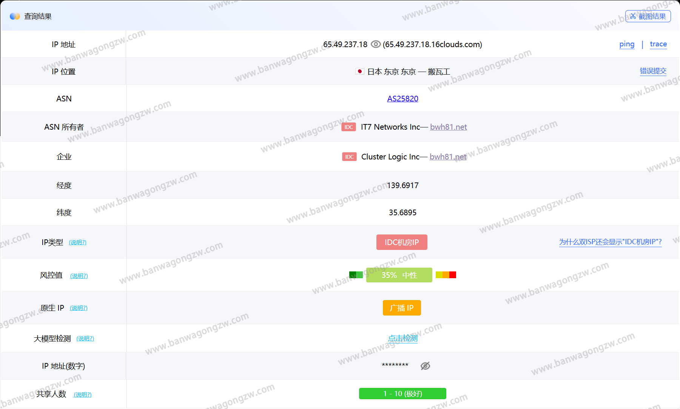Screen dimensions: 680x409
Task: Click the IDC badge next to IT7 Networks
Action: [348, 127]
